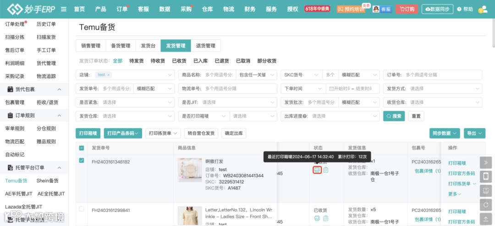Uncheck row FH2403161348182 checkbox
Screen dimensions: 495x226
82,161
